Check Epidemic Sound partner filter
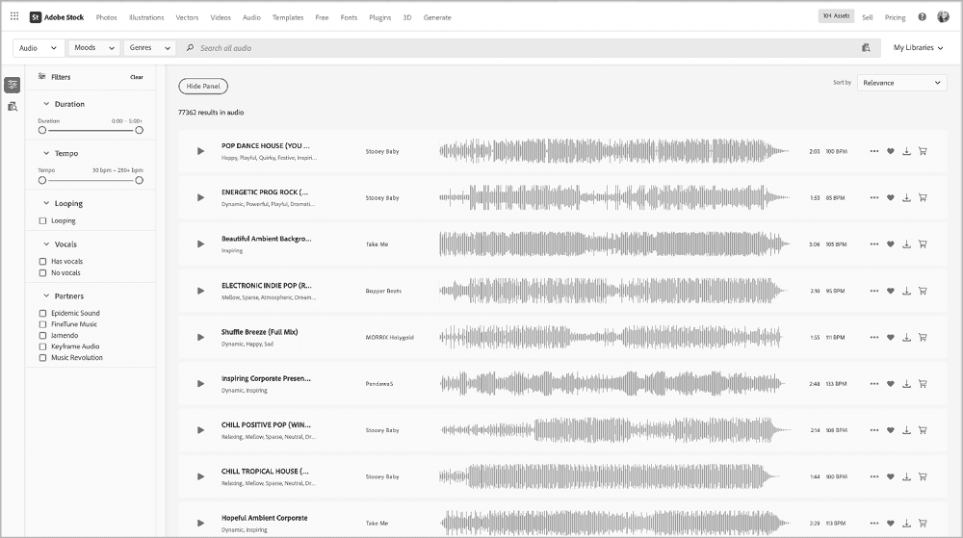The image size is (963, 538). [42, 313]
